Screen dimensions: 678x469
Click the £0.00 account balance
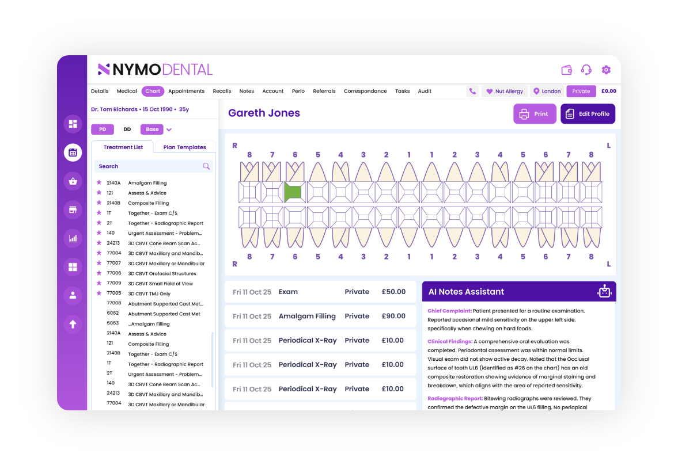(609, 91)
